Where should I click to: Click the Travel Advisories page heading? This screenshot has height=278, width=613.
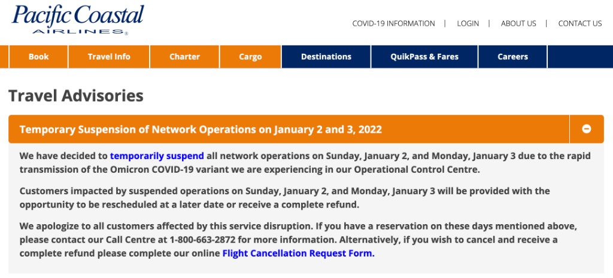(76, 96)
